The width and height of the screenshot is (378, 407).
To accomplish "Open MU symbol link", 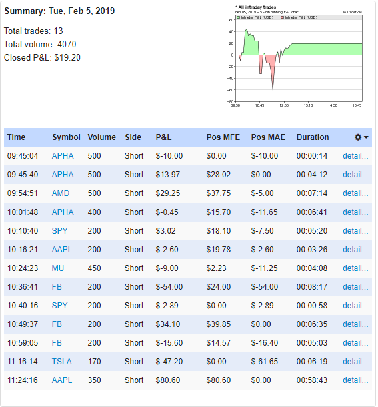I will (x=58, y=268).
